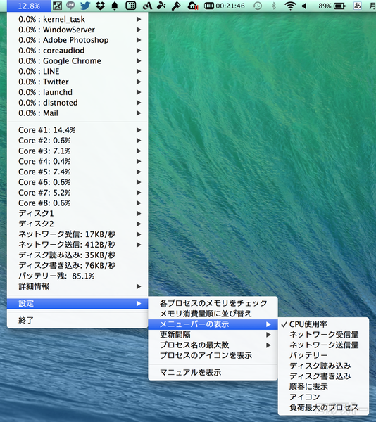This screenshot has height=422, width=376.
Task: Select kernel_task process entry
Action: click(x=77, y=19)
